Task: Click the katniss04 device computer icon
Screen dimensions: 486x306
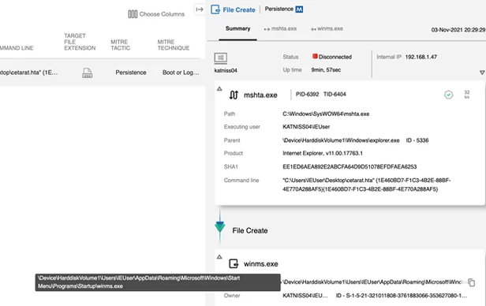Action: pyautogui.click(x=221, y=58)
